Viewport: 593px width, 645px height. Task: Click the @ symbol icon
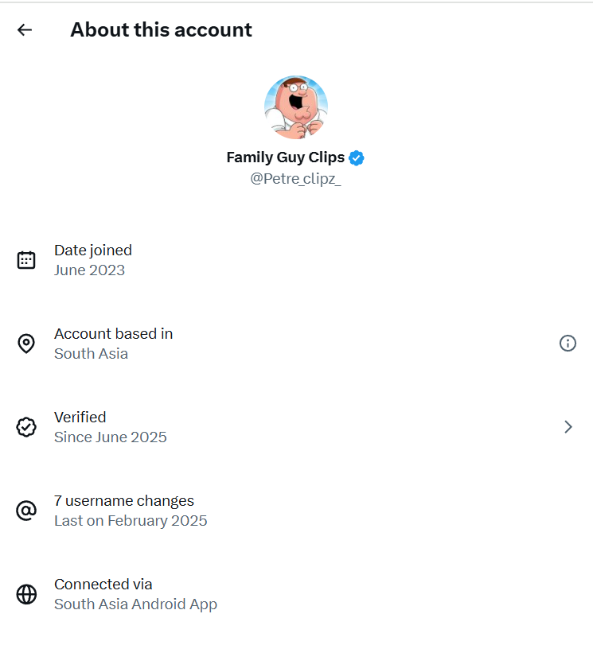click(x=26, y=511)
